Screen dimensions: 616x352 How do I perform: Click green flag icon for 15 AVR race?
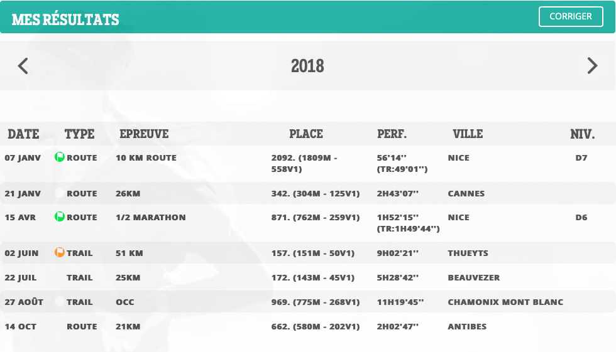click(x=59, y=216)
